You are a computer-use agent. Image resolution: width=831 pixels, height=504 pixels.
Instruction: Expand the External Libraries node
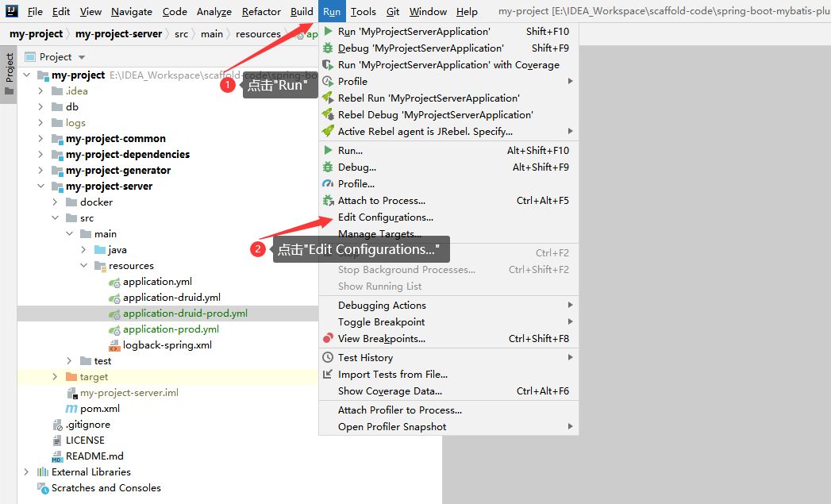tap(27, 472)
